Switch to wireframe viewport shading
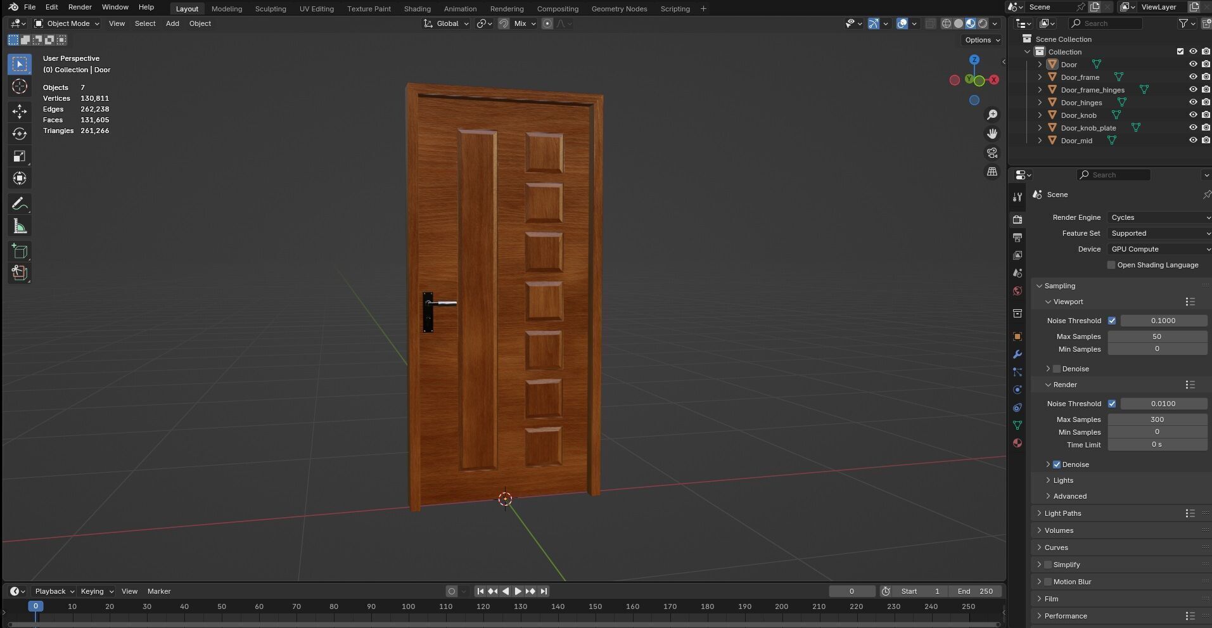This screenshot has width=1212, height=628. click(947, 23)
